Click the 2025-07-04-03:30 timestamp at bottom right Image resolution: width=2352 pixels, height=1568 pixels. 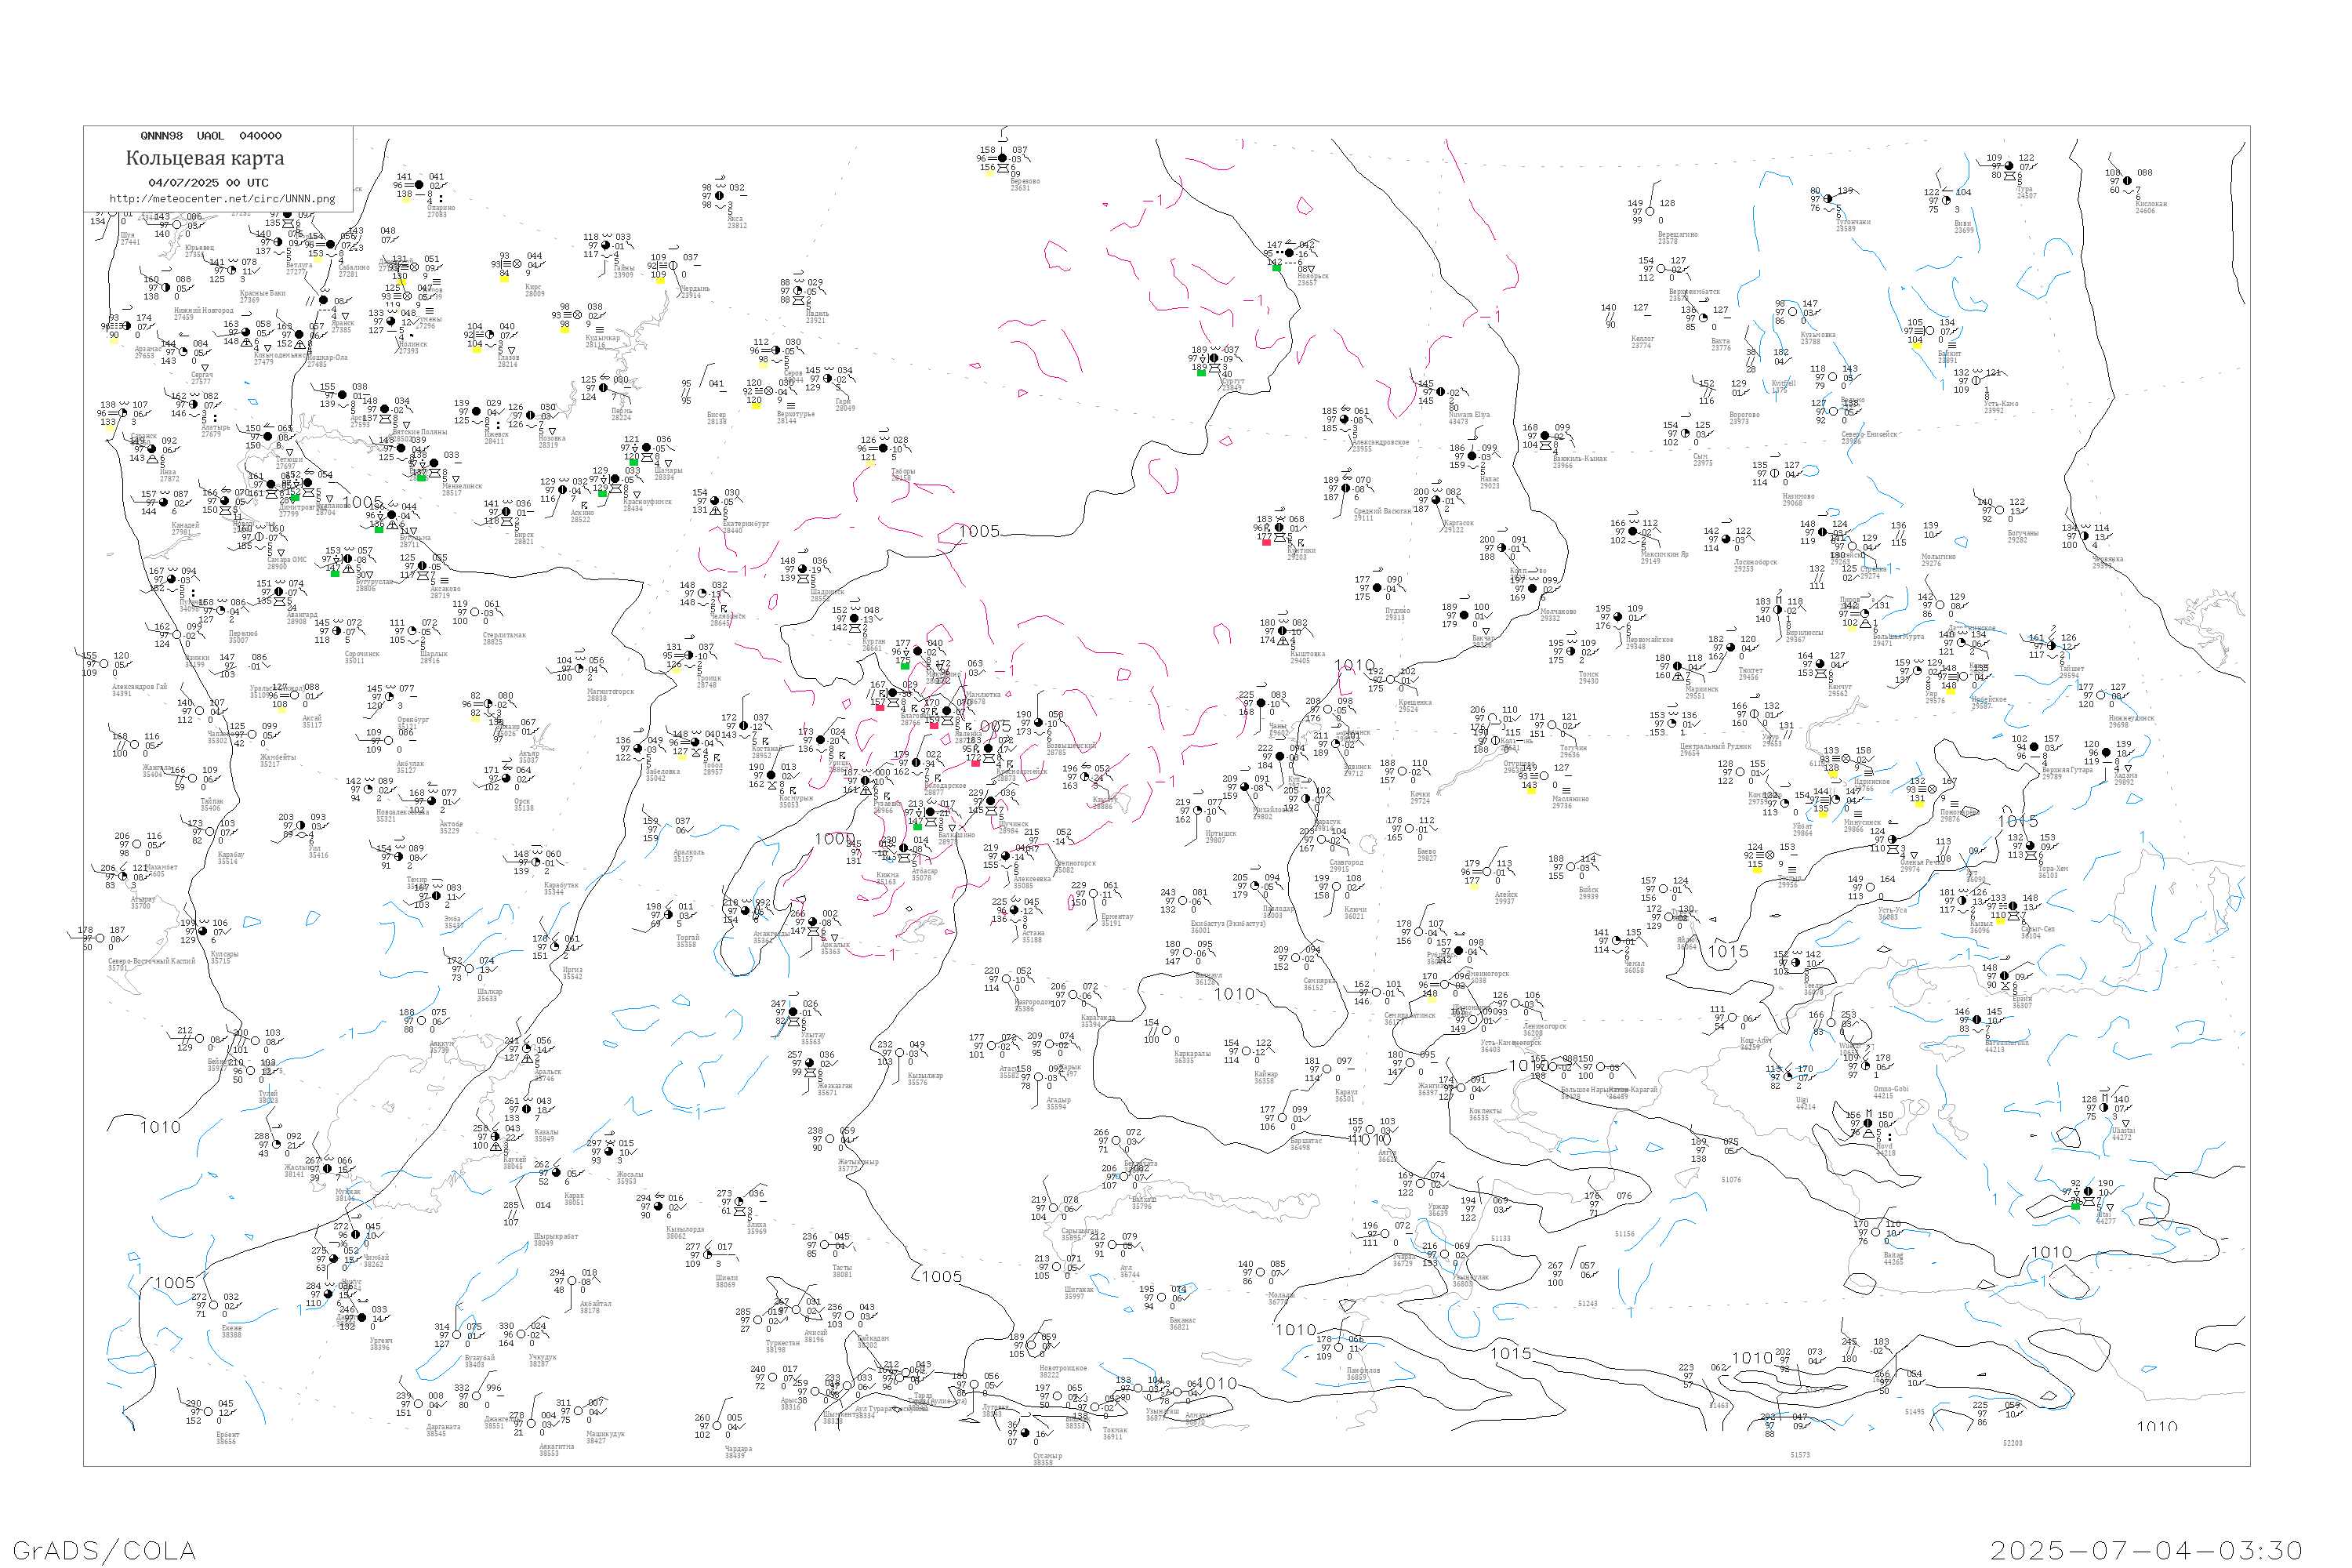[x=2146, y=1550]
